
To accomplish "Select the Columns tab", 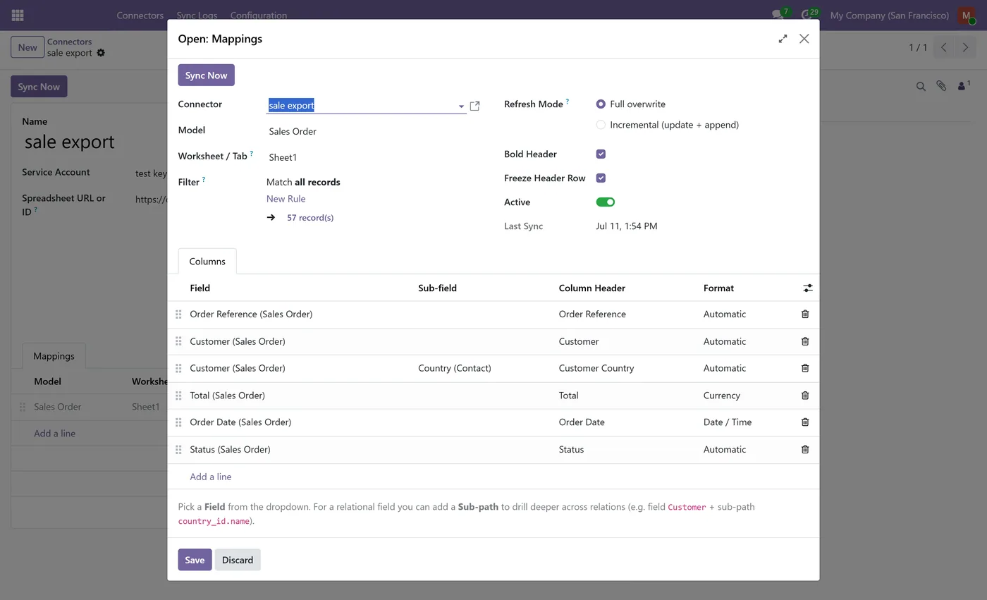I will [x=207, y=261].
